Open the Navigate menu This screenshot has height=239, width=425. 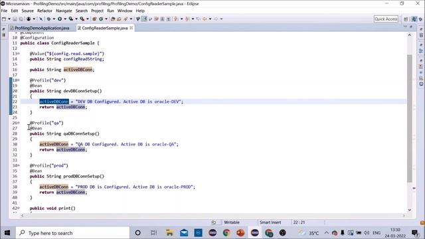(x=64, y=11)
